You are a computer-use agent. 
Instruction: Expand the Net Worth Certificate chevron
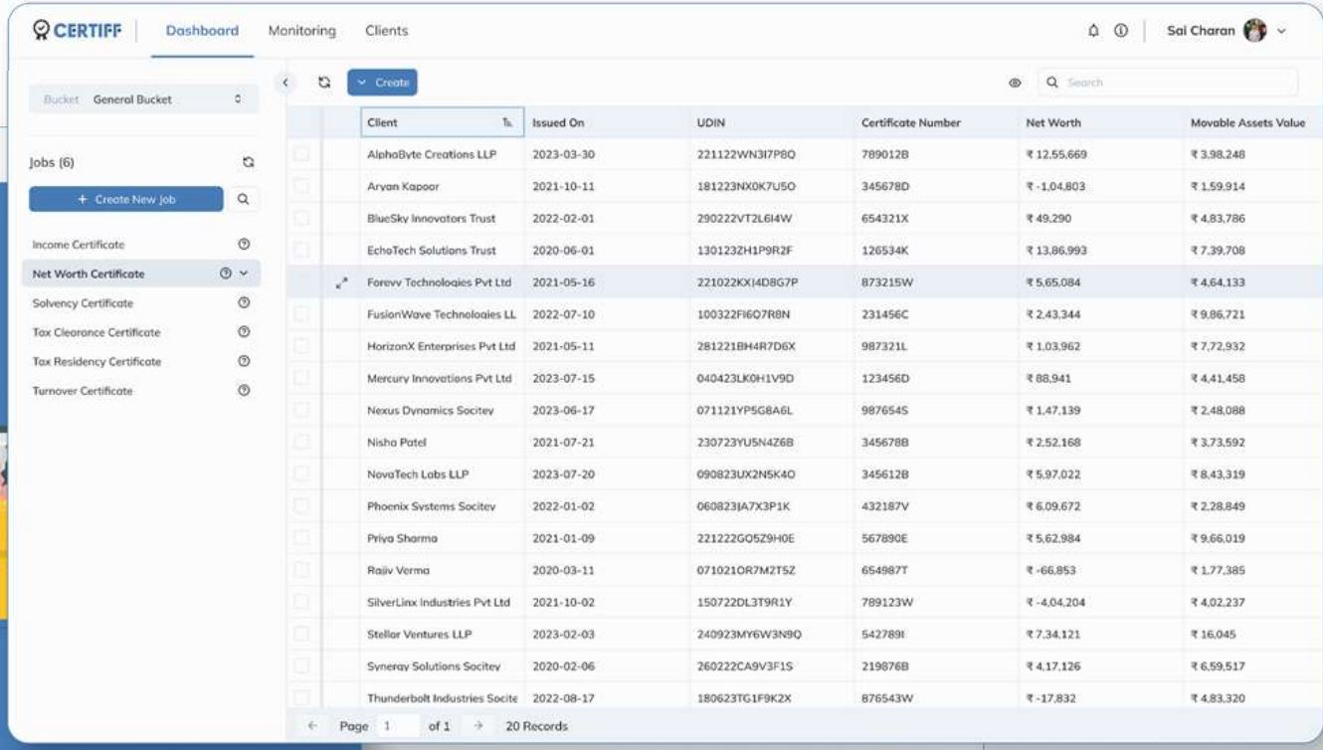pos(244,274)
